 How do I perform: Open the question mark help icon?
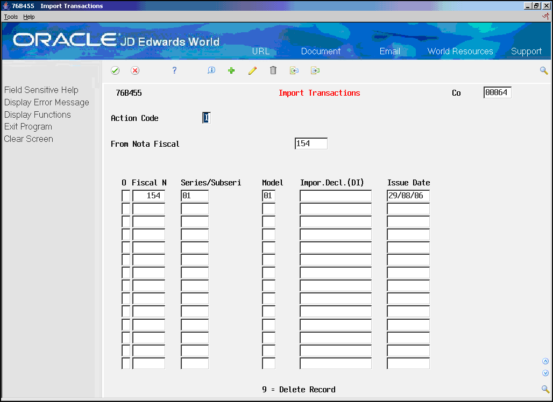click(174, 70)
